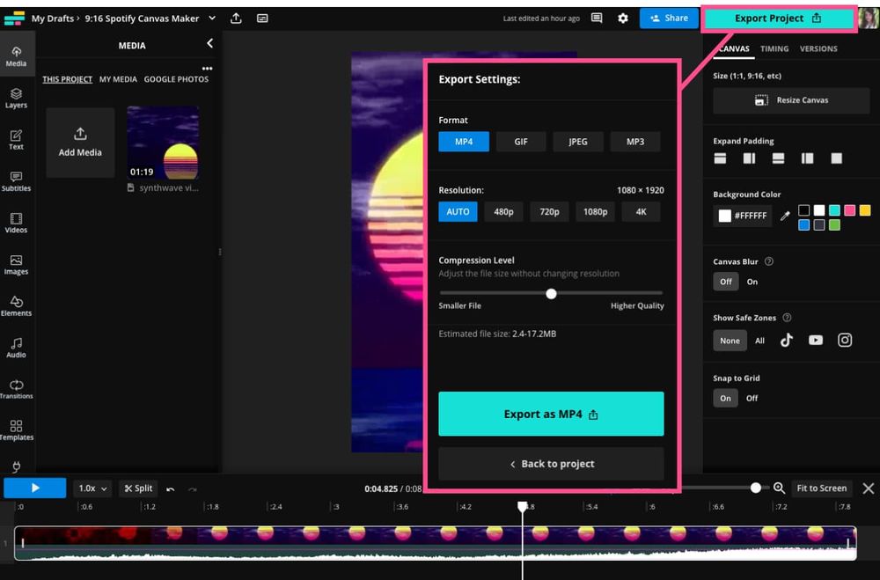Disable Snap to Grid
Image resolution: width=880 pixels, height=580 pixels.
pyautogui.click(x=754, y=398)
